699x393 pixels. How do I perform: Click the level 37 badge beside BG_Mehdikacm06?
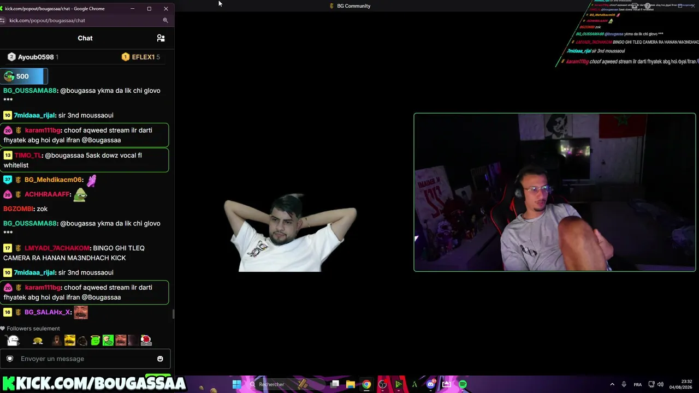point(8,180)
